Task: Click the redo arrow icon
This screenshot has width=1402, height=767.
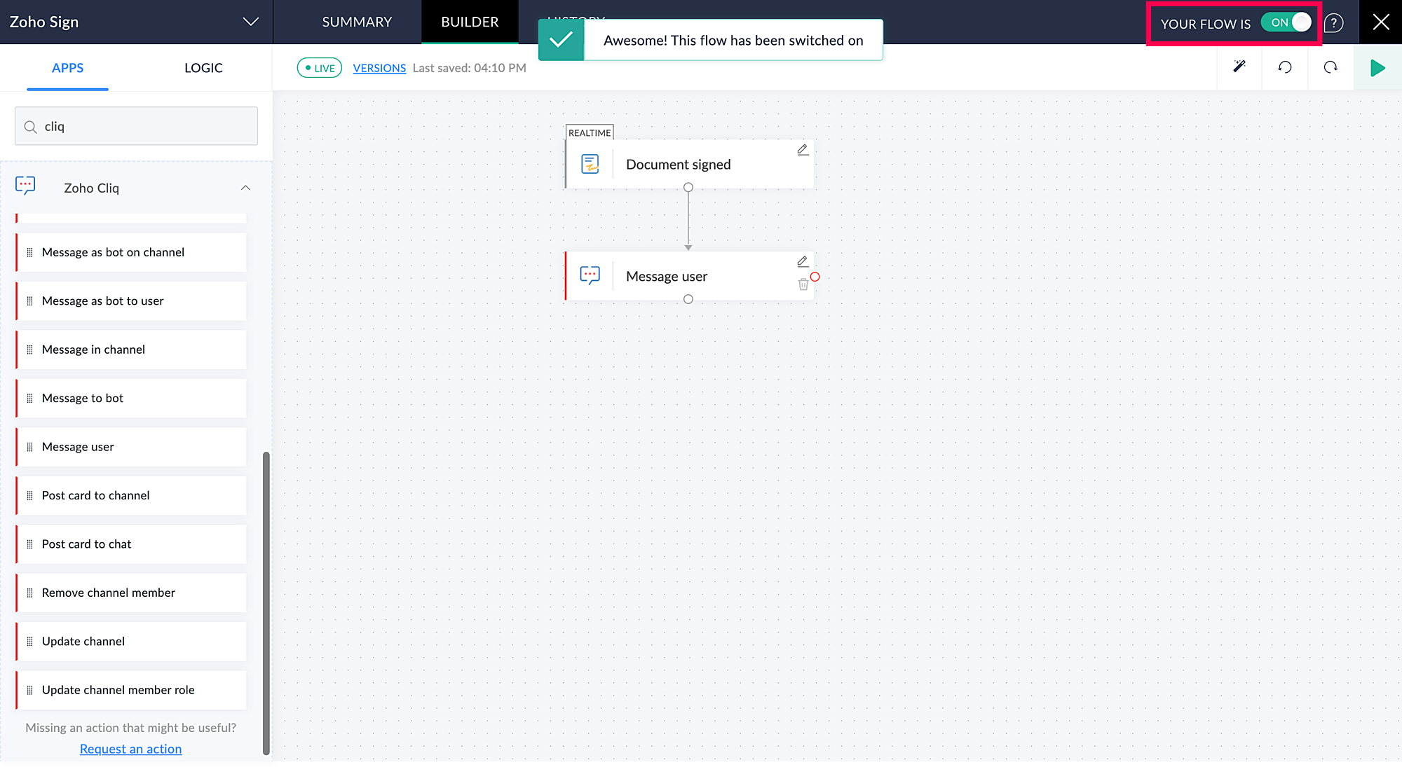Action: point(1330,67)
